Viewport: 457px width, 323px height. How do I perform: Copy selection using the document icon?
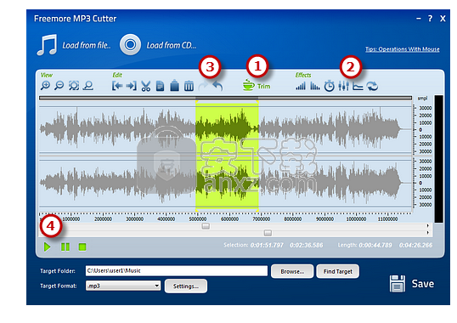tap(160, 87)
